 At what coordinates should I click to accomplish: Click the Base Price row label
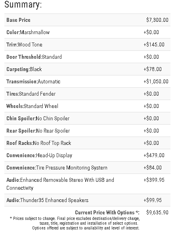(18, 20)
